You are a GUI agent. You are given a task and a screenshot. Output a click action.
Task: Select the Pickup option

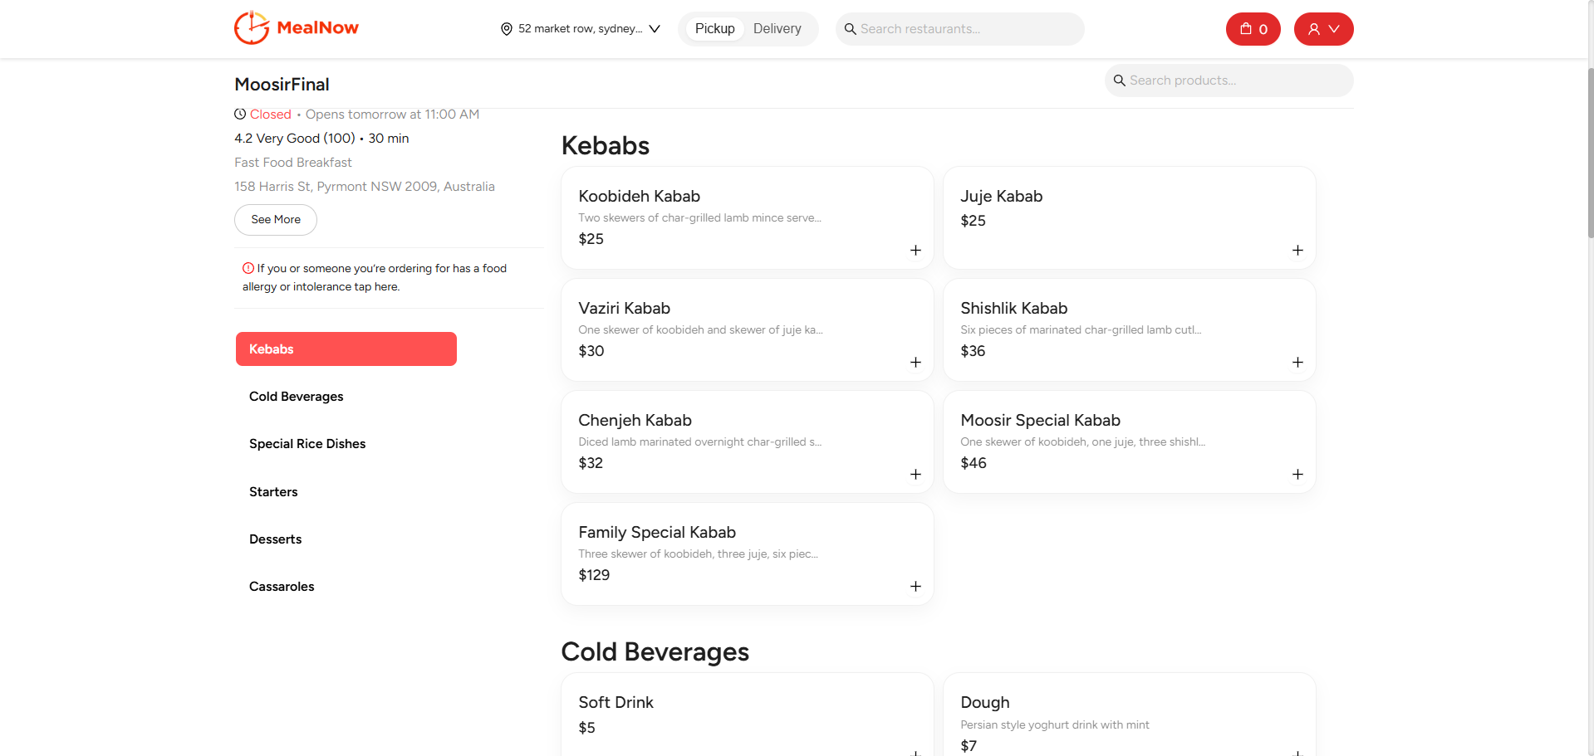coord(714,27)
